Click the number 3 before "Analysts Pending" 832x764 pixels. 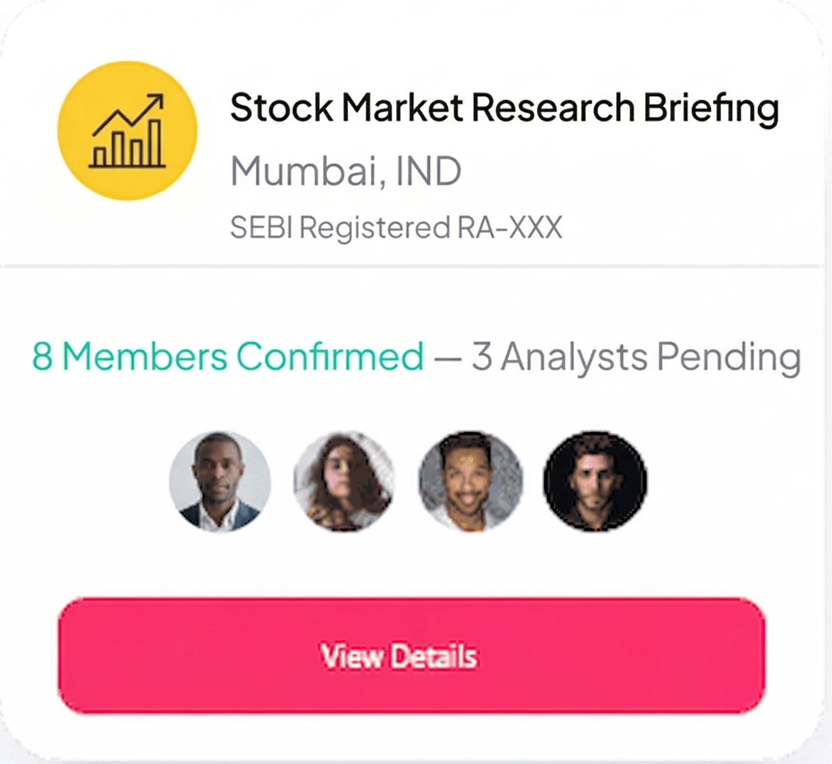[x=482, y=356]
